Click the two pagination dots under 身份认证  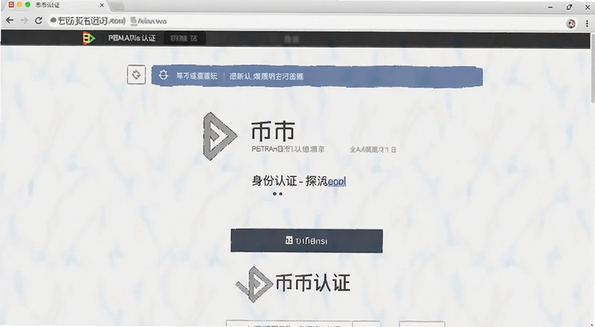tap(277, 194)
